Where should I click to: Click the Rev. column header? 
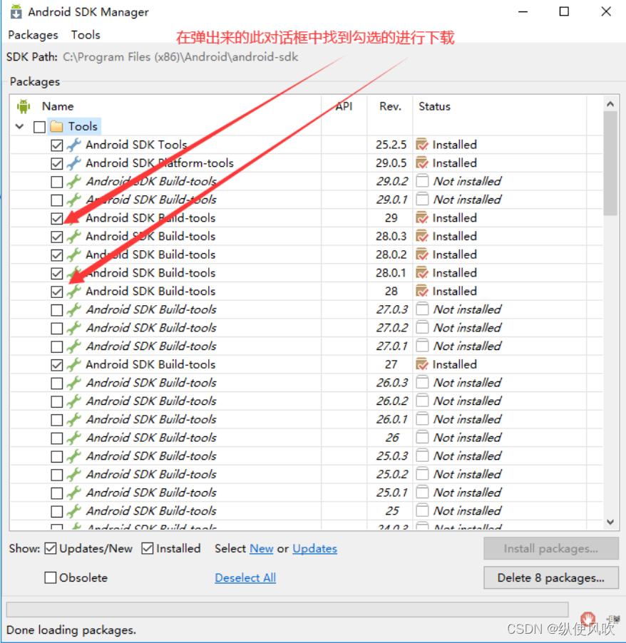tap(390, 106)
